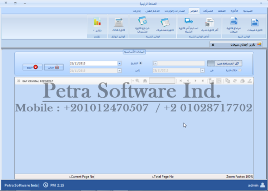Switch to the pharmacy (الصيدلية) tab
Viewport: 268px width, 191px height.
tap(248, 11)
